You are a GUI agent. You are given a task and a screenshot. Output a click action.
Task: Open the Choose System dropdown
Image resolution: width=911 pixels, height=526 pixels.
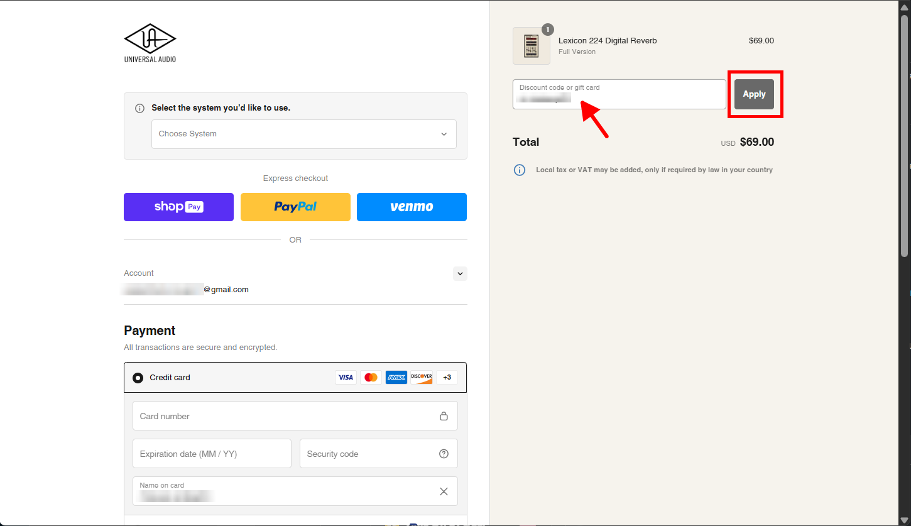pyautogui.click(x=304, y=134)
